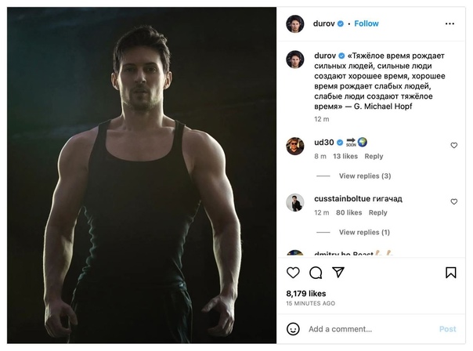This screenshot has width=473, height=351.
Task: Click durov's profile avatar in header
Action: [x=294, y=24]
